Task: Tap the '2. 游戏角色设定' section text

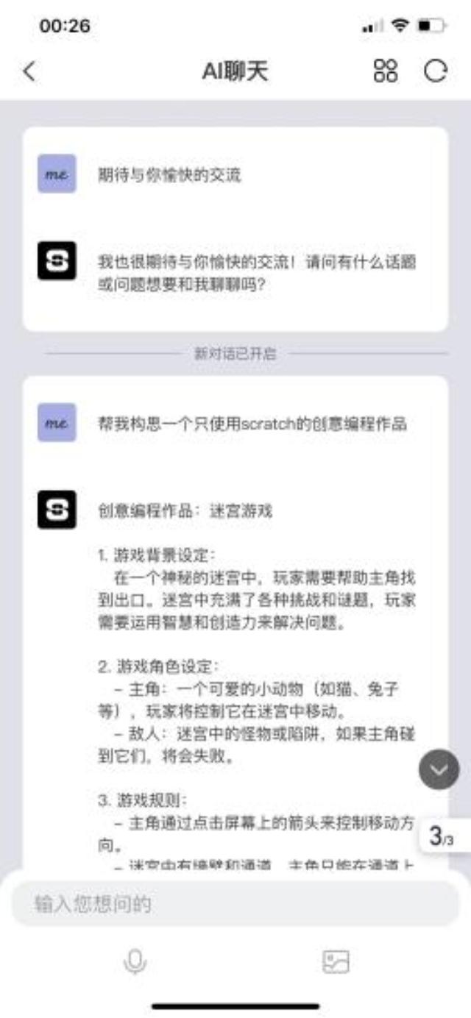Action: click(x=158, y=667)
